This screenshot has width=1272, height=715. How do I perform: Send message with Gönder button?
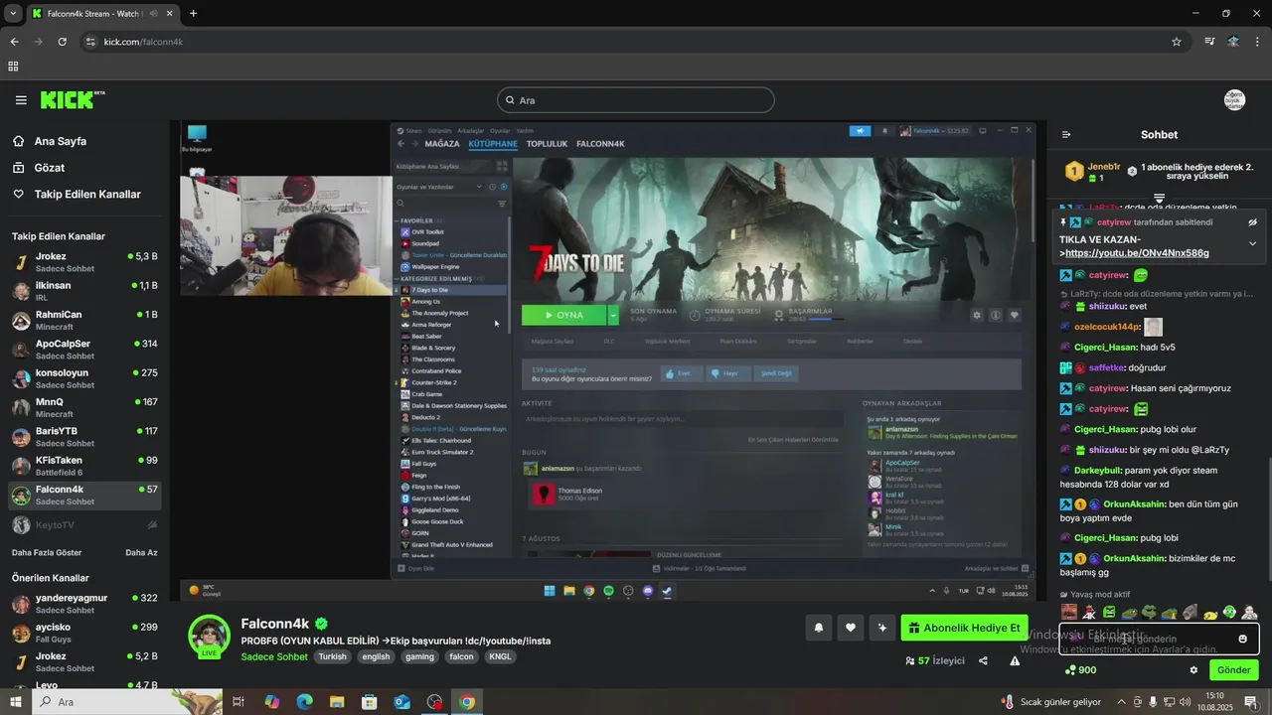coord(1233,670)
